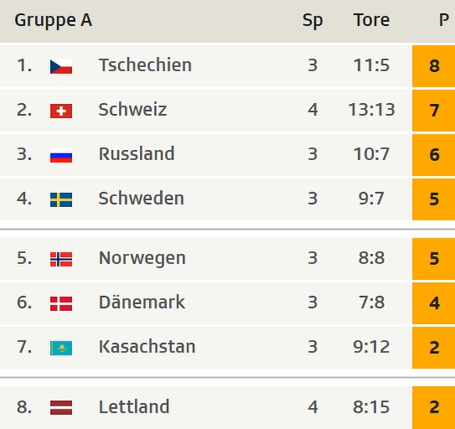Open the Schweiz team entry
Viewport: 455px width, 429px height.
[x=133, y=109]
